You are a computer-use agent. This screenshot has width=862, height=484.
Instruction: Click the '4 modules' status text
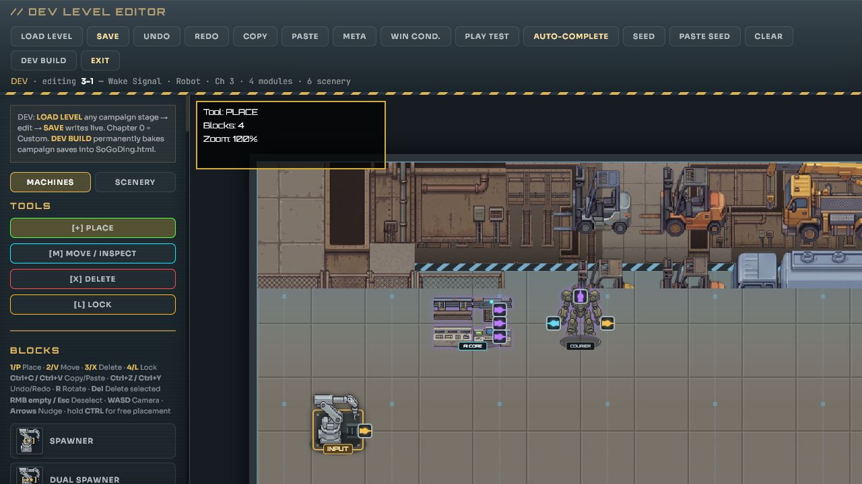[271, 81]
